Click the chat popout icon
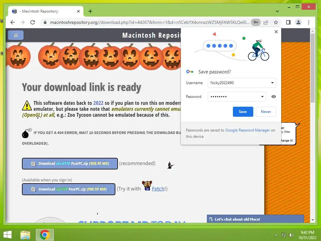The height and width of the screenshot is (241, 321). tap(211, 219)
